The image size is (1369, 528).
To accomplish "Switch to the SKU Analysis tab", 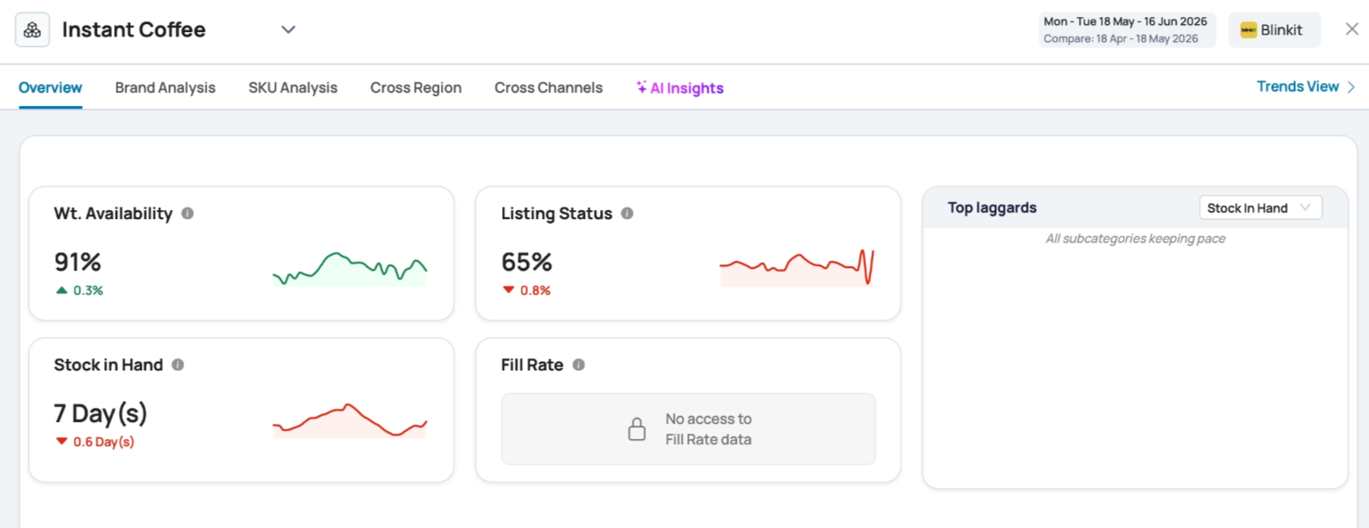I will tap(293, 87).
